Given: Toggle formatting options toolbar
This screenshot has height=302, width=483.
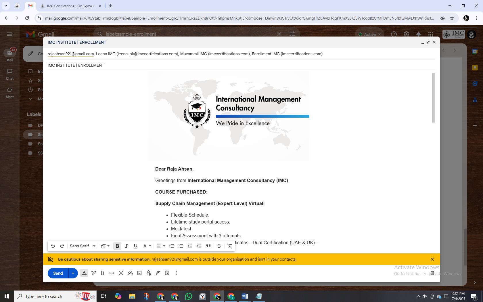Looking at the screenshot, I should pyautogui.click(x=84, y=273).
